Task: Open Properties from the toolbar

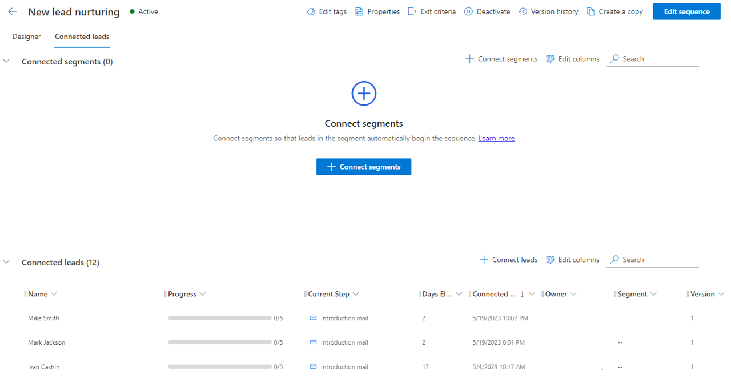Action: tap(377, 11)
